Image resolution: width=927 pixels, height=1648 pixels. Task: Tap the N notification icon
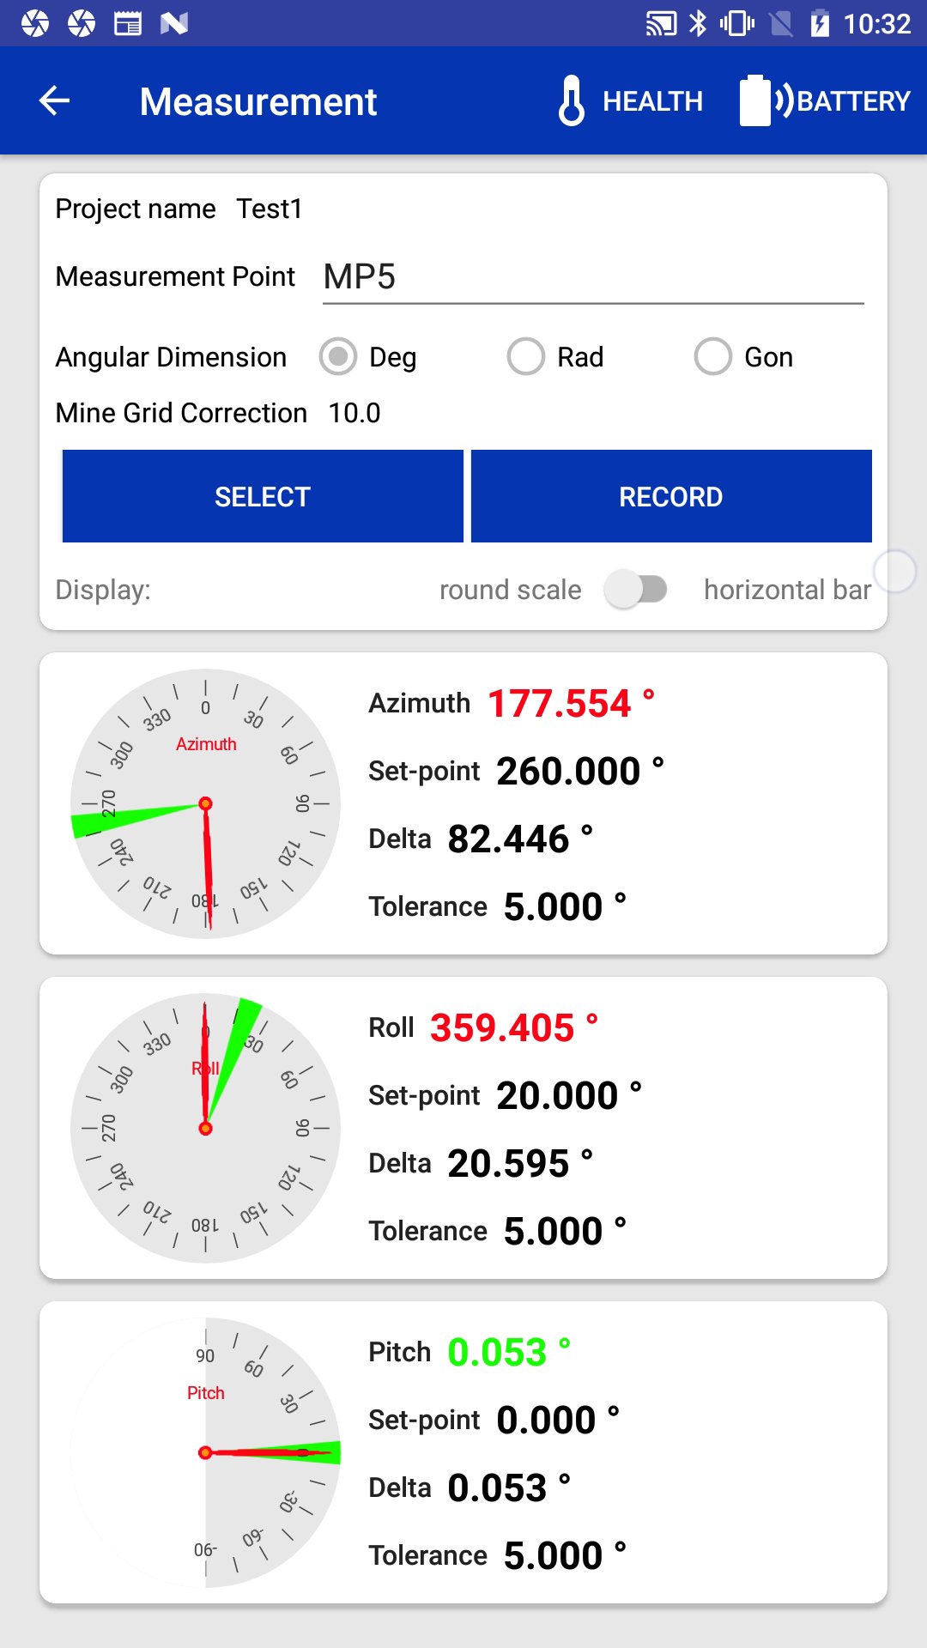[x=174, y=23]
